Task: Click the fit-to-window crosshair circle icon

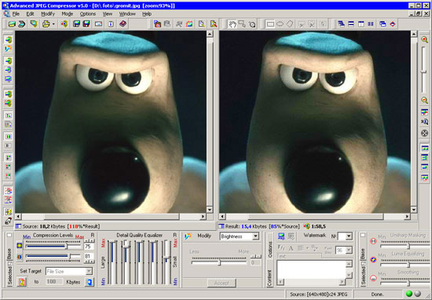Action: (424, 134)
